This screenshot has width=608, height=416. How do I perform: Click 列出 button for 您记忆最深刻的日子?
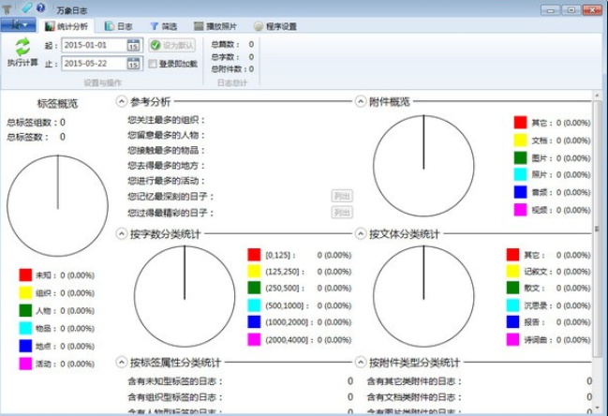342,196
